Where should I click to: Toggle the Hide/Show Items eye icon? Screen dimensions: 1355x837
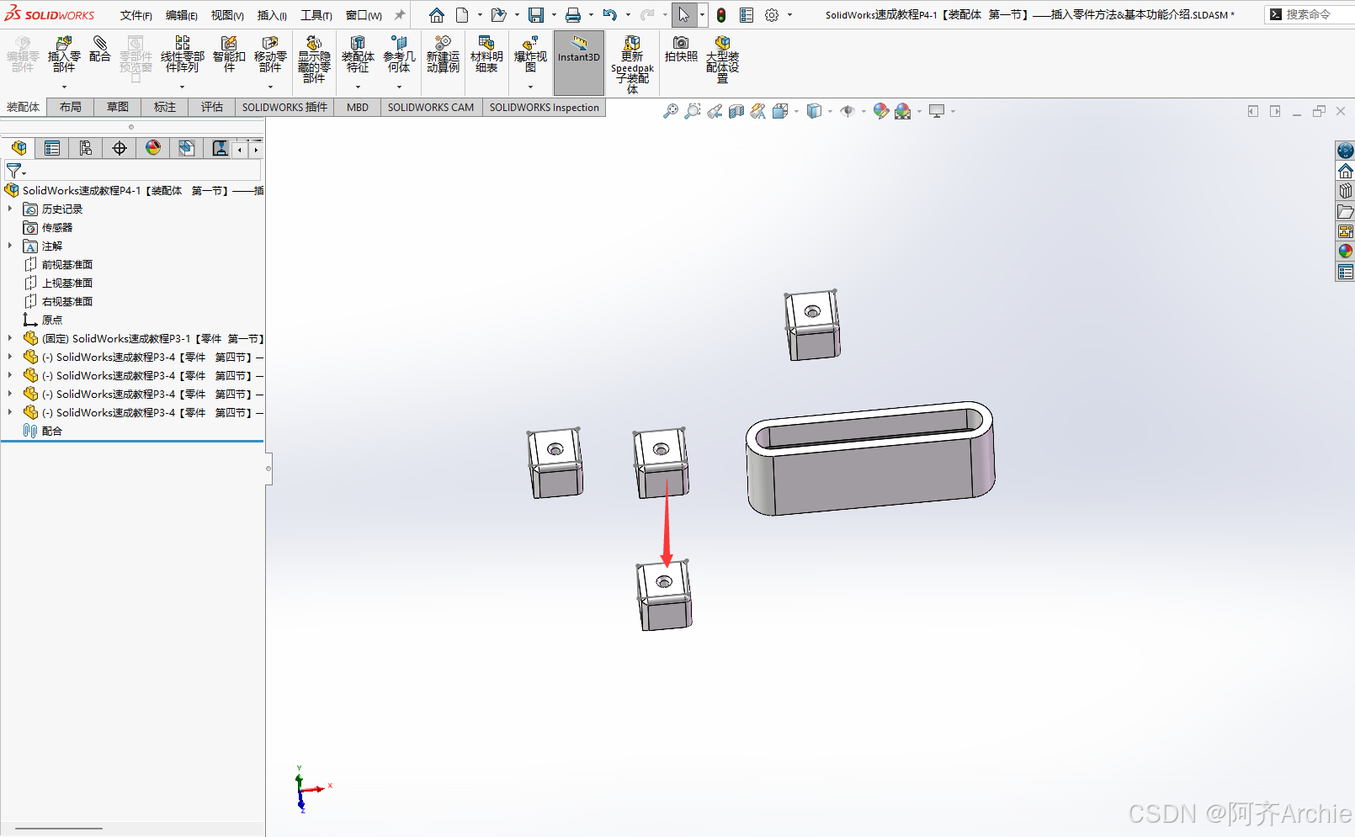[848, 111]
